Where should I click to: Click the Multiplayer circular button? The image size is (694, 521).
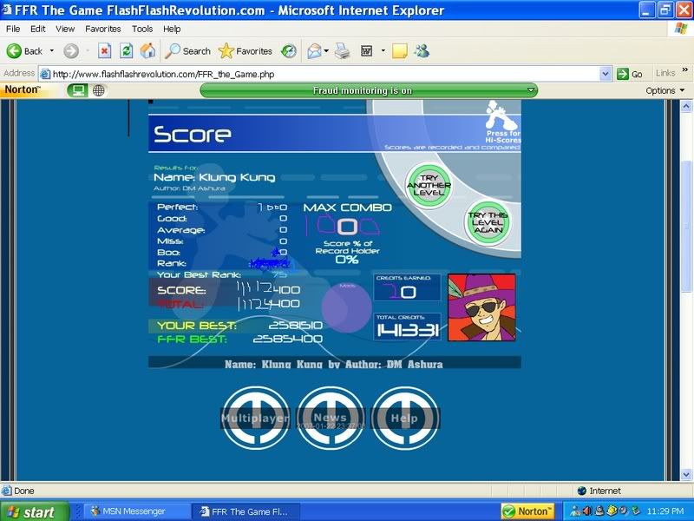(x=255, y=419)
